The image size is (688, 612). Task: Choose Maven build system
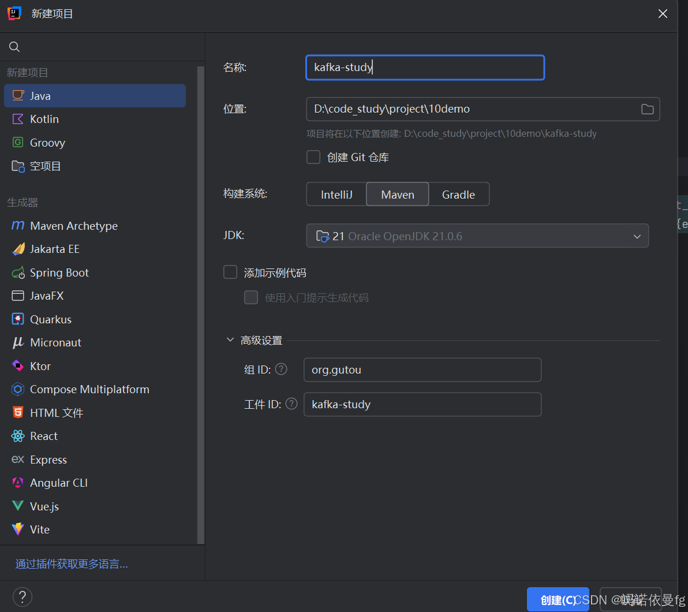click(x=398, y=195)
